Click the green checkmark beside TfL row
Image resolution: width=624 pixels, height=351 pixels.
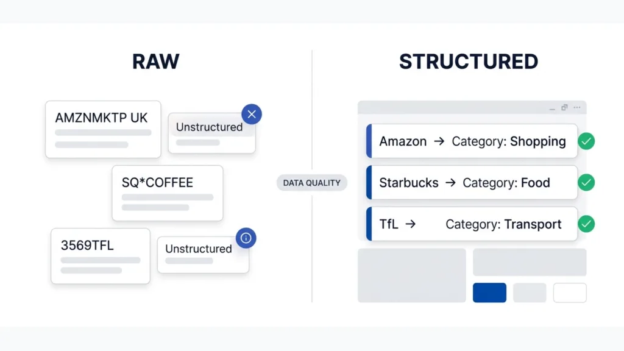coord(586,224)
